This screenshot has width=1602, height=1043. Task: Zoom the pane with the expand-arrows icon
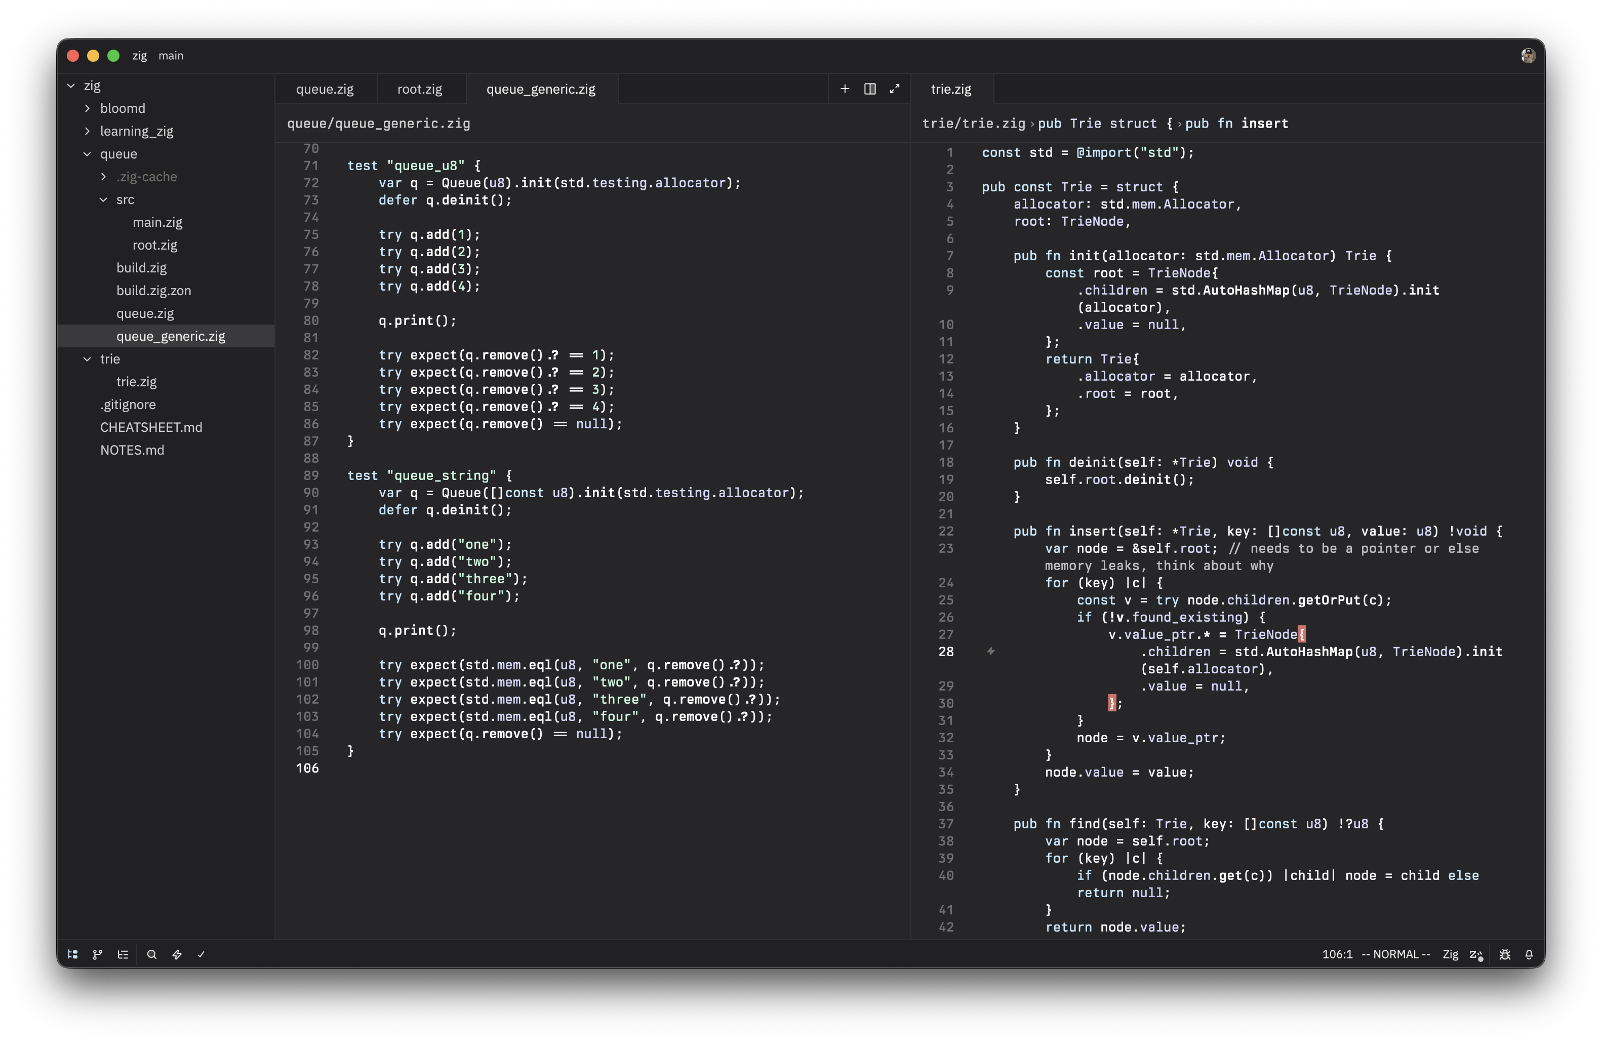pyautogui.click(x=895, y=89)
